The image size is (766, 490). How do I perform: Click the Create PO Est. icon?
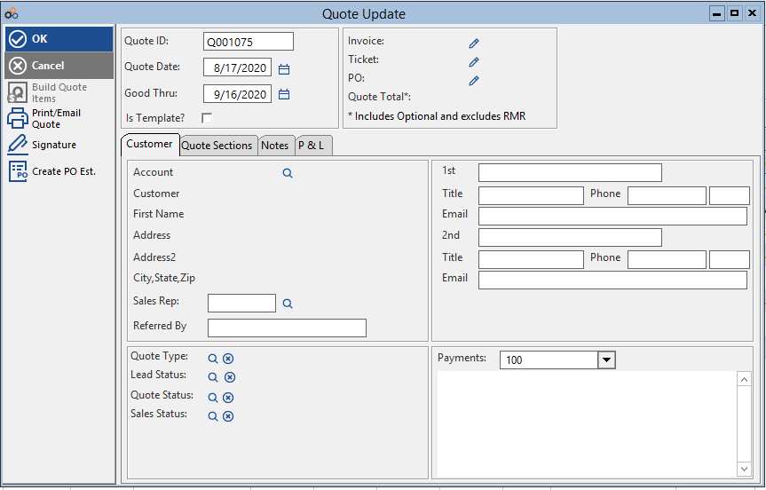(x=18, y=171)
